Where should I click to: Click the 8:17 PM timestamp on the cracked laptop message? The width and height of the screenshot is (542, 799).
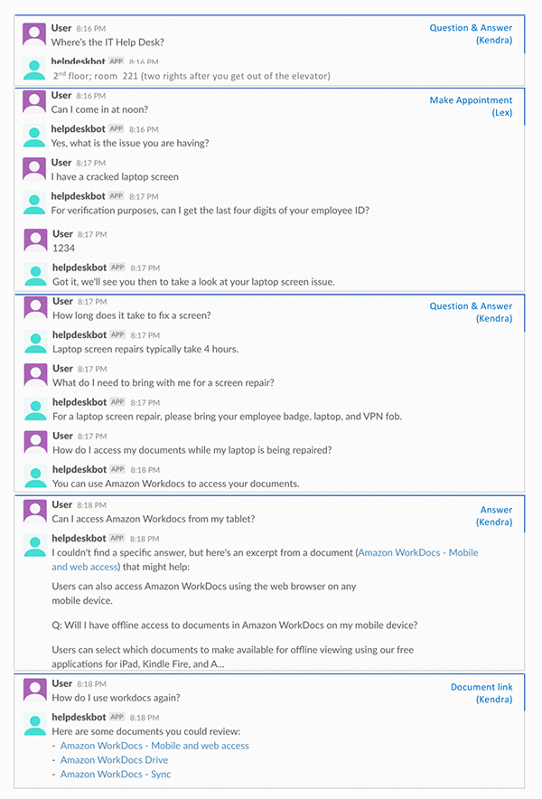pyautogui.click(x=91, y=163)
